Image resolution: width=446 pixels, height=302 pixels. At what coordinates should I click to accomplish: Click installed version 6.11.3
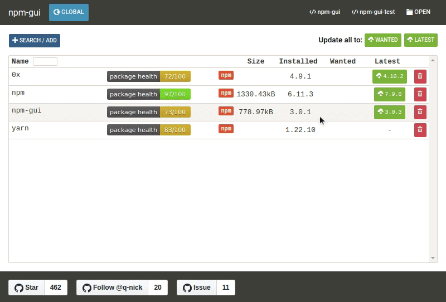tap(300, 94)
